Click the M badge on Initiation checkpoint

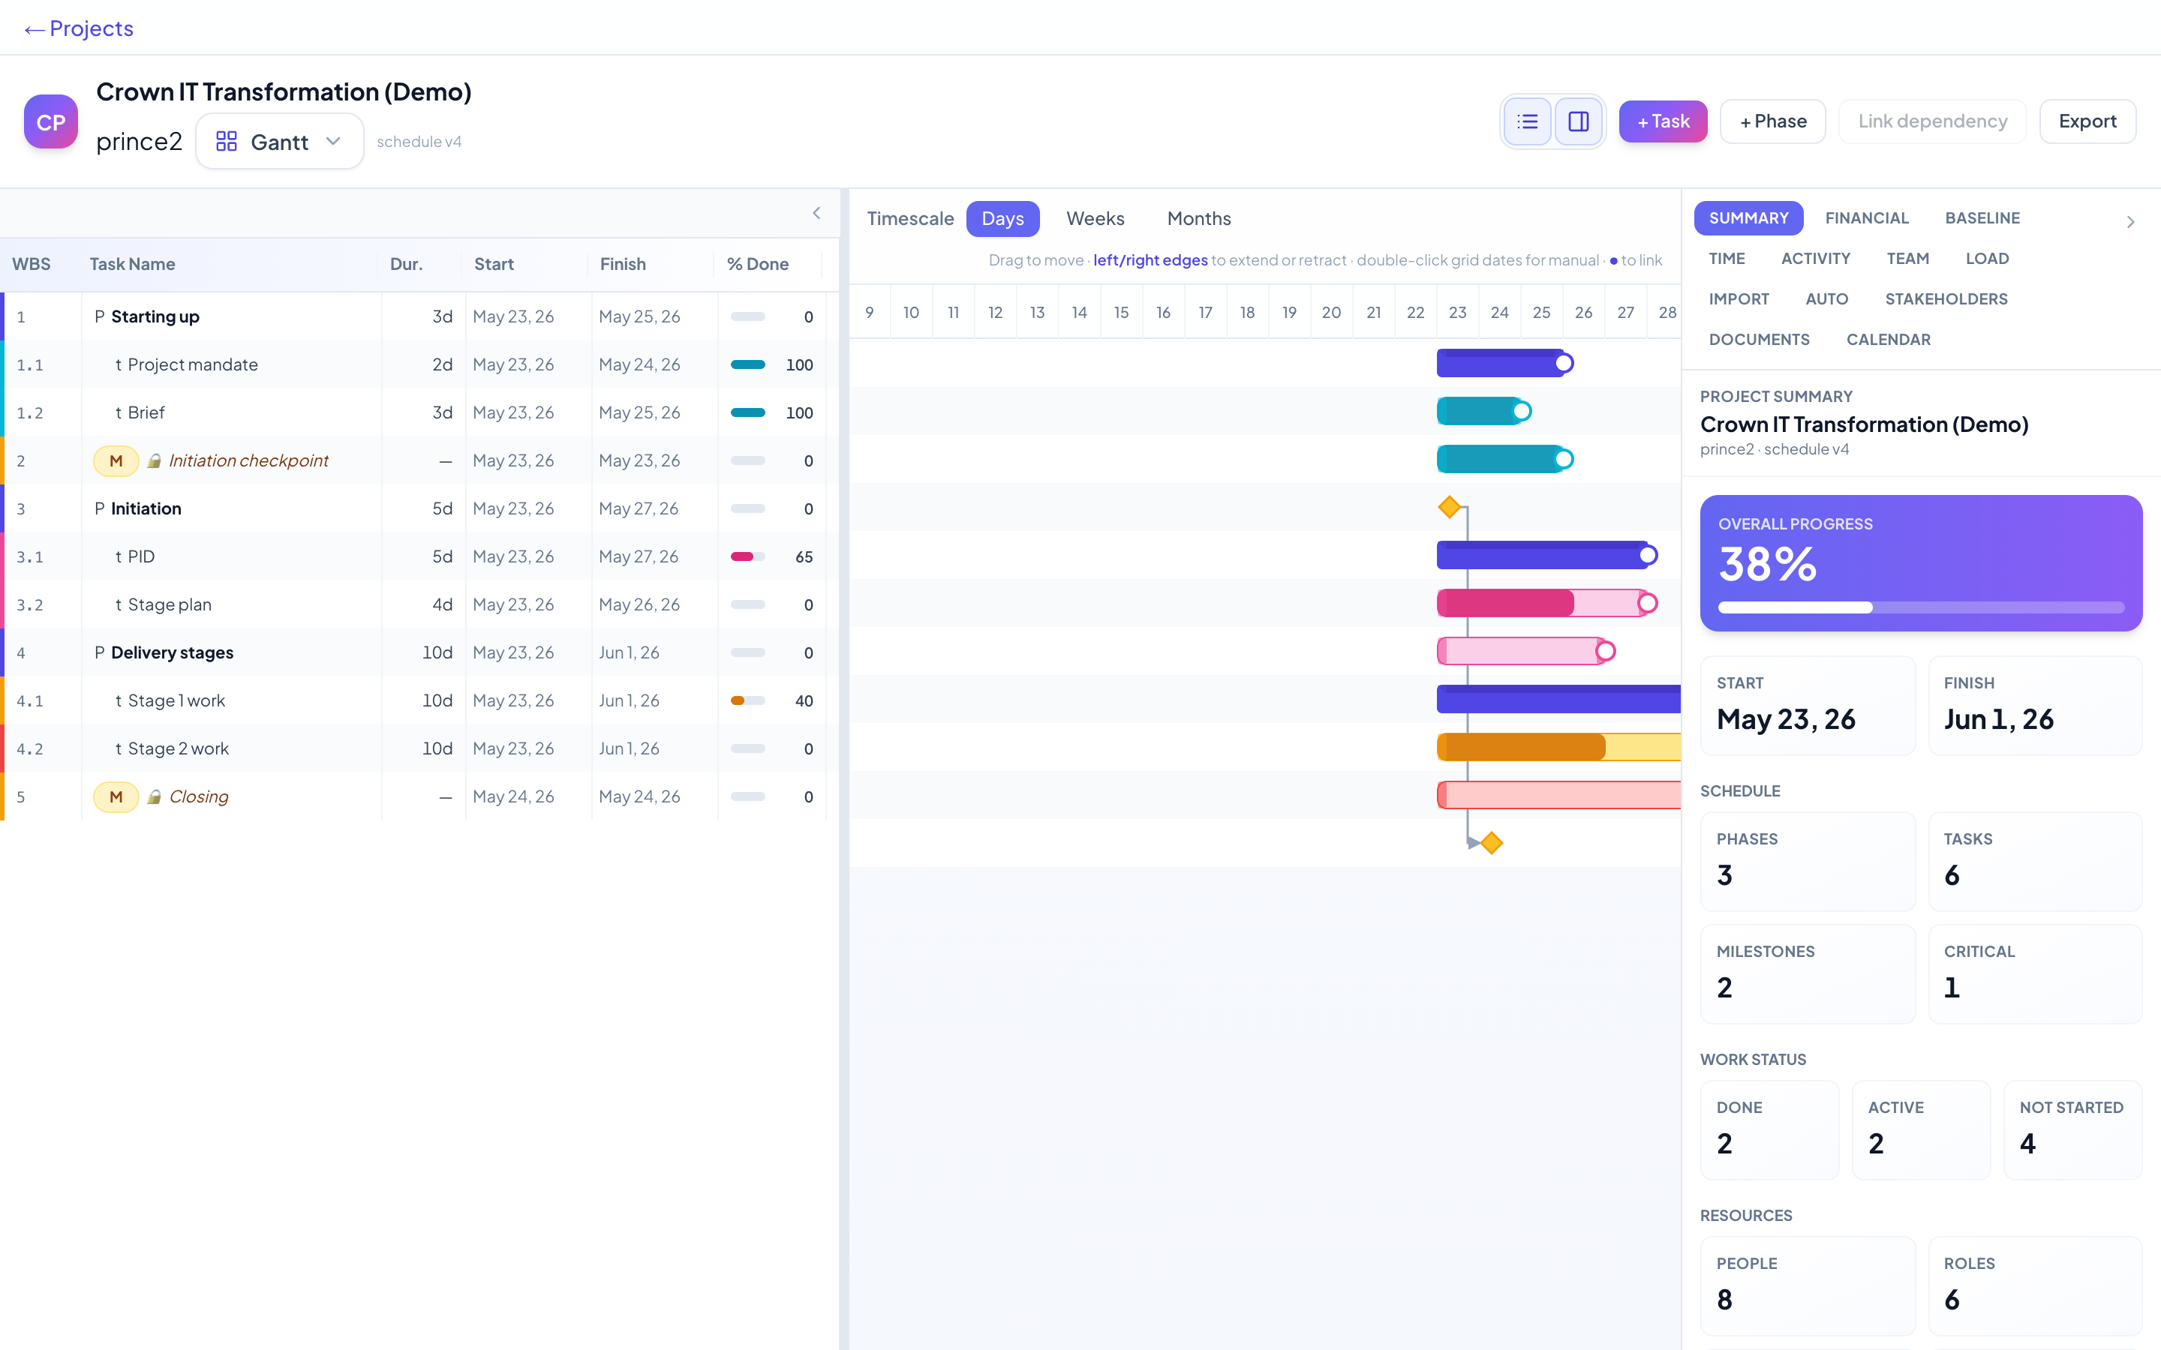pos(116,460)
